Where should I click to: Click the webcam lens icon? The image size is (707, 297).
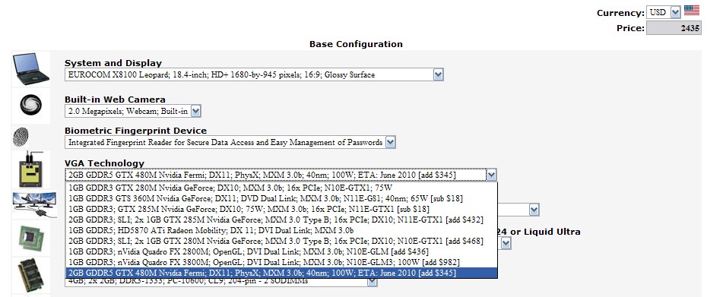pyautogui.click(x=30, y=106)
